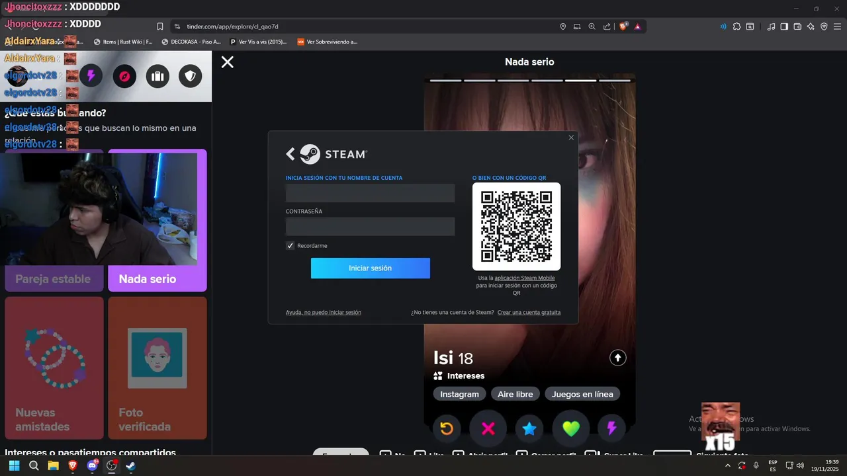Click the blue audio playing indicator icon
The image size is (847, 476).
[x=723, y=26]
